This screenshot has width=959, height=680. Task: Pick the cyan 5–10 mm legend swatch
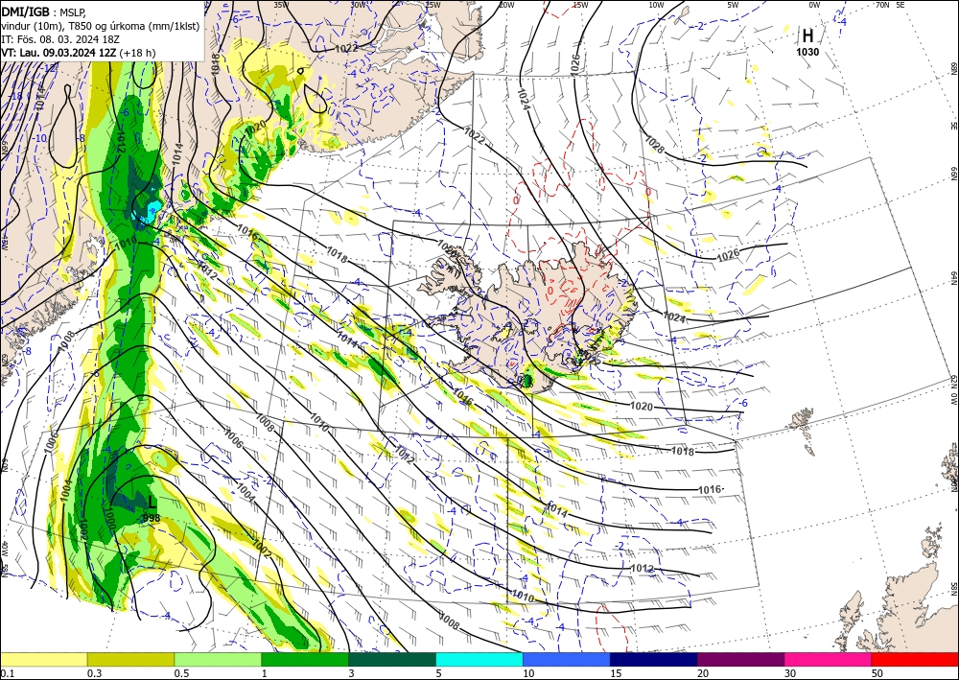(479, 659)
